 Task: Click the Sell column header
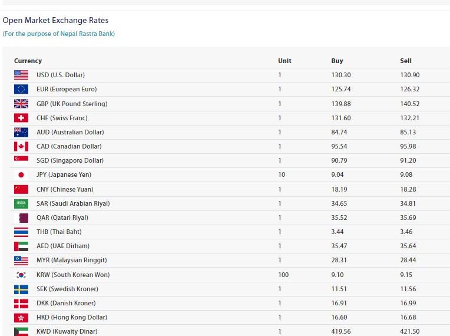click(x=406, y=61)
